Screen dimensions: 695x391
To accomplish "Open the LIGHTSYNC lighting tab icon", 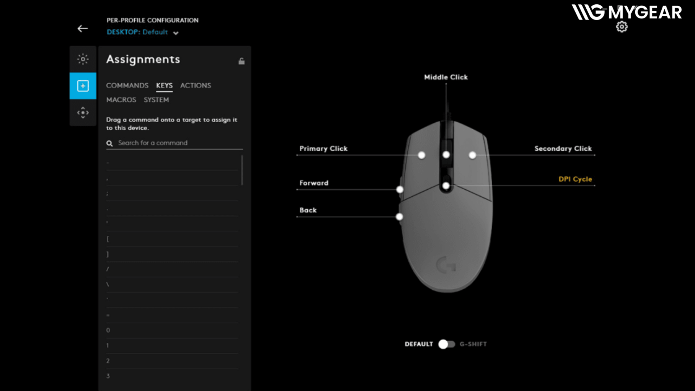I will tap(83, 59).
